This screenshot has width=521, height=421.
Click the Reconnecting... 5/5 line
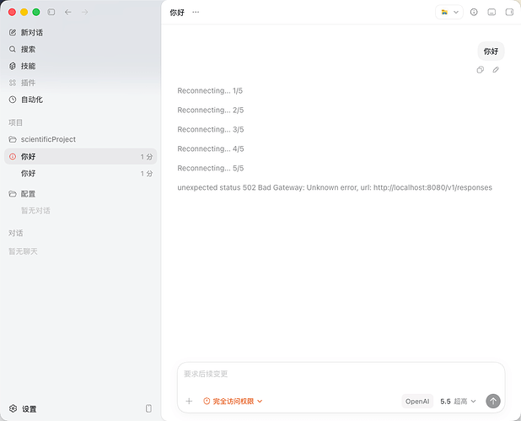pos(210,168)
